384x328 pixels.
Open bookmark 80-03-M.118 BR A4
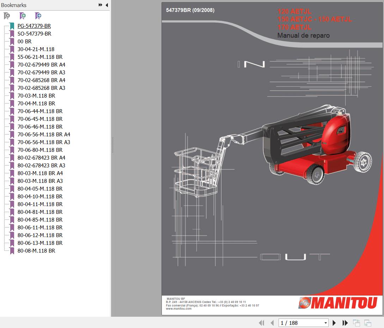pos(40,173)
